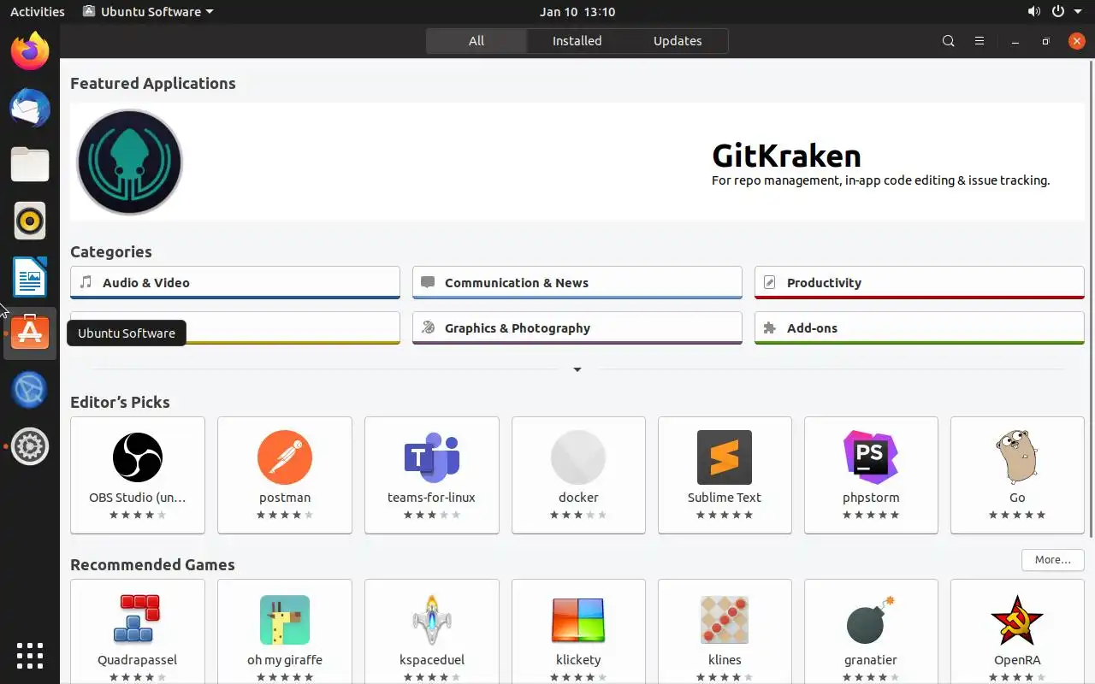This screenshot has height=684, width=1095.
Task: Open the kspaceduel game tile
Action: [432, 632]
